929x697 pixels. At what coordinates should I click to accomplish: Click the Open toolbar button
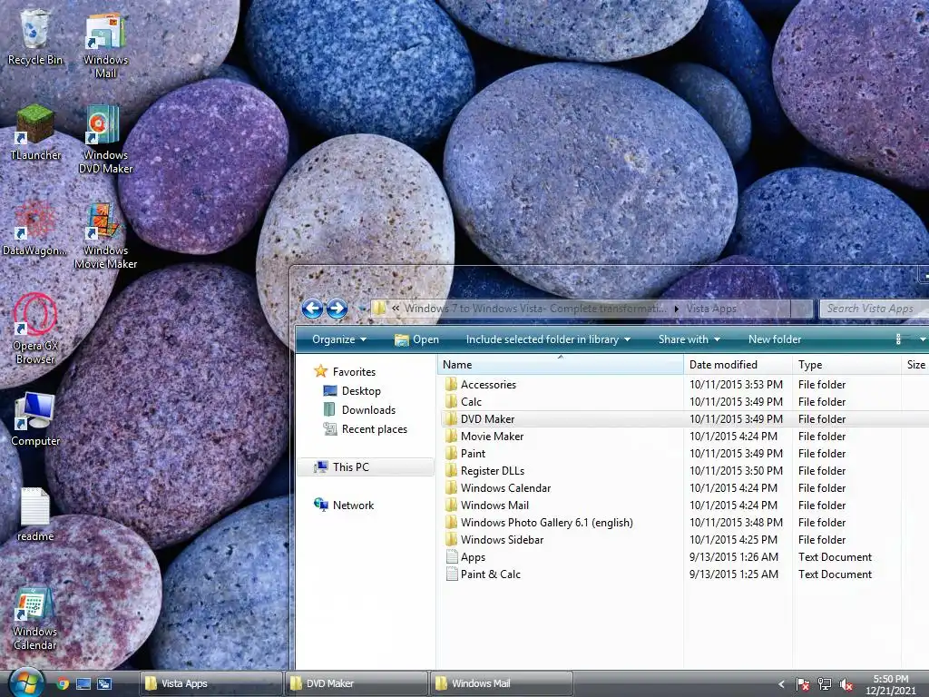pos(416,339)
